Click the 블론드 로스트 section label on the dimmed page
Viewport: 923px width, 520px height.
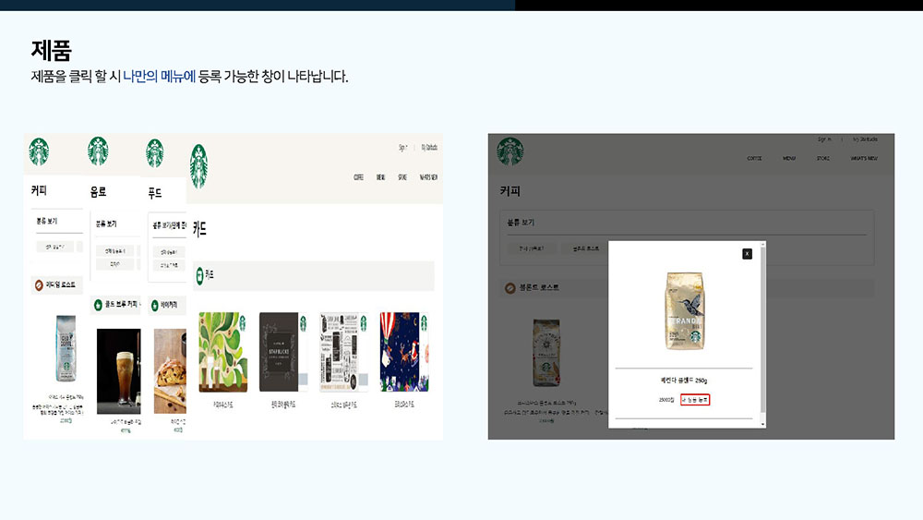(x=539, y=288)
